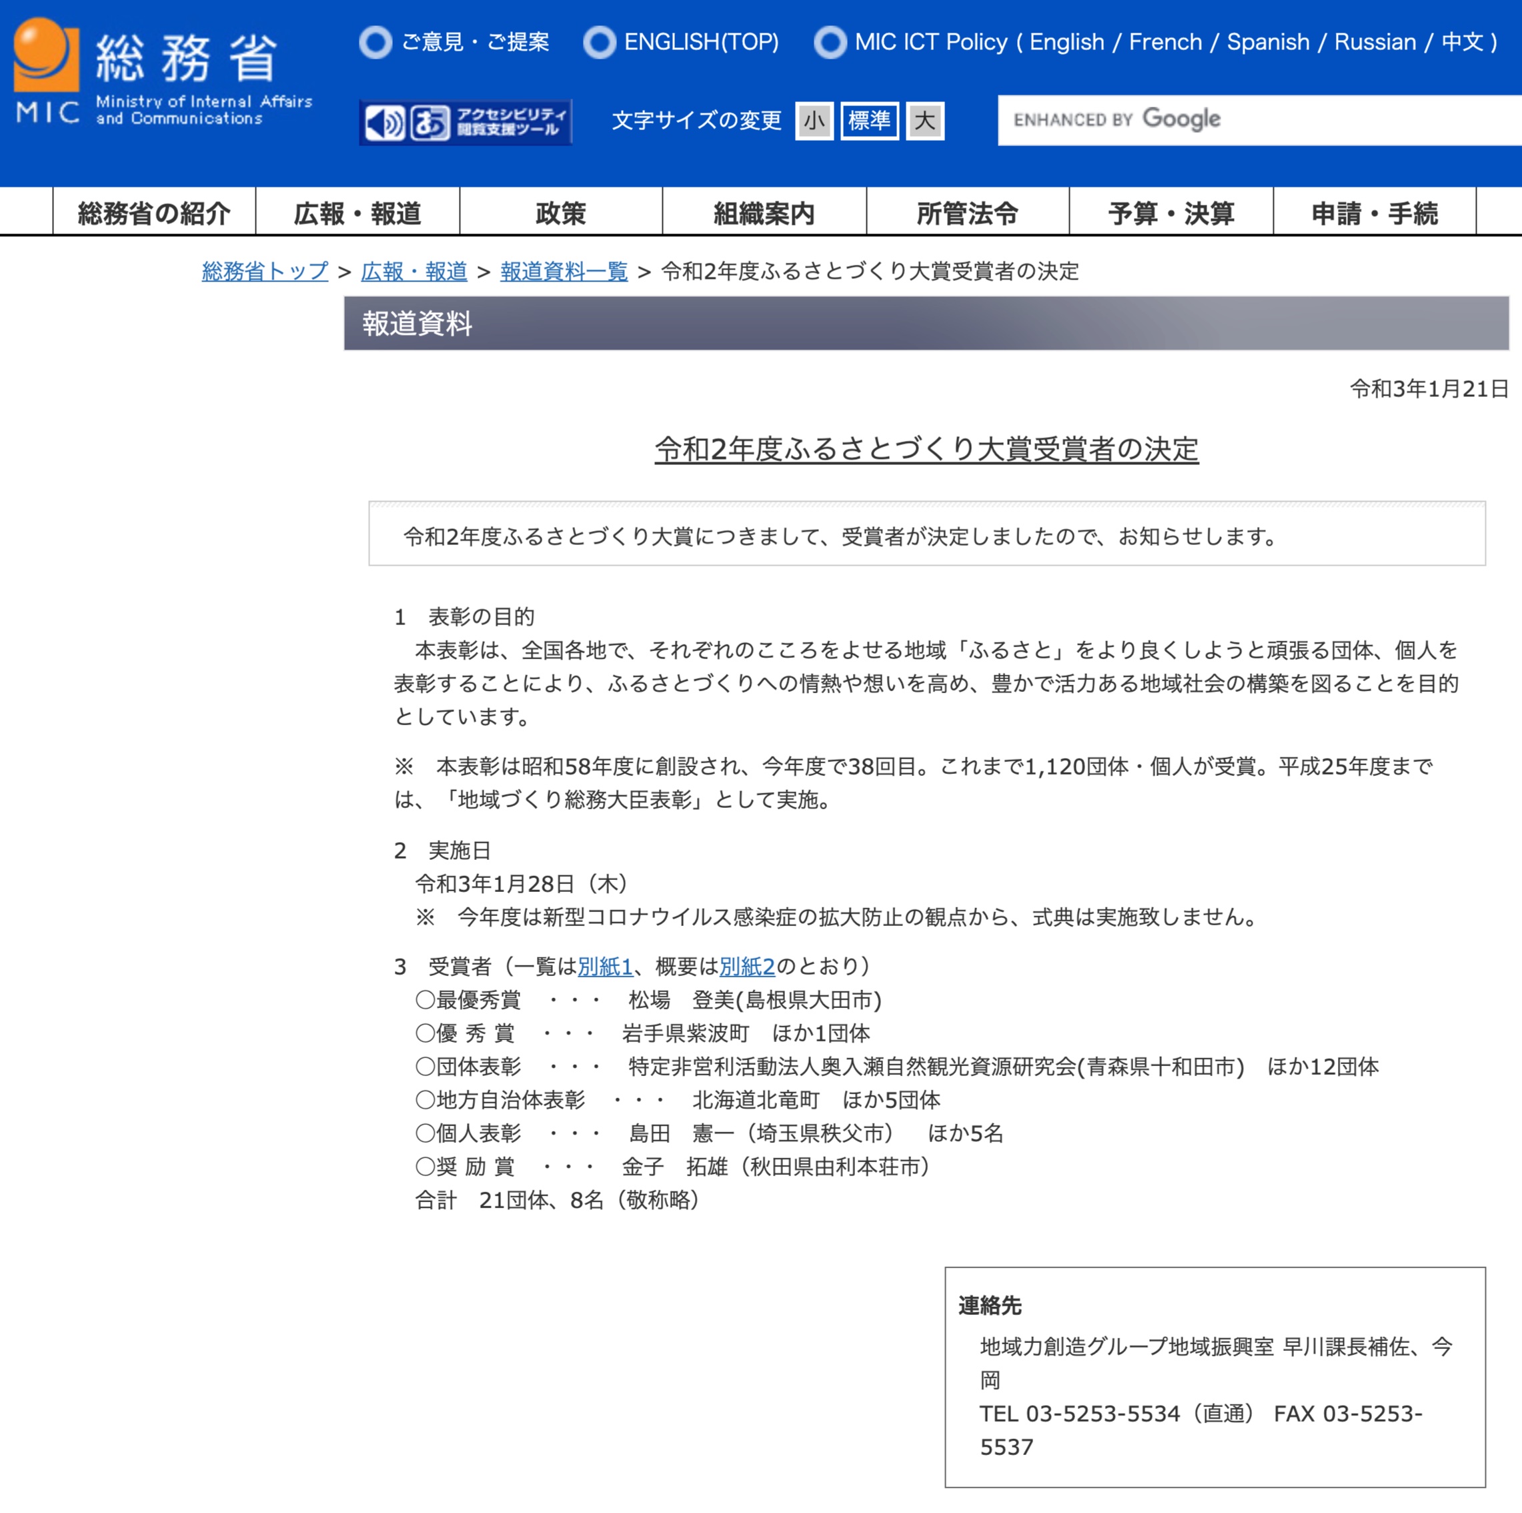The image size is (1522, 1513).
Task: Open the 別紙1 attachment link
Action: coord(605,966)
